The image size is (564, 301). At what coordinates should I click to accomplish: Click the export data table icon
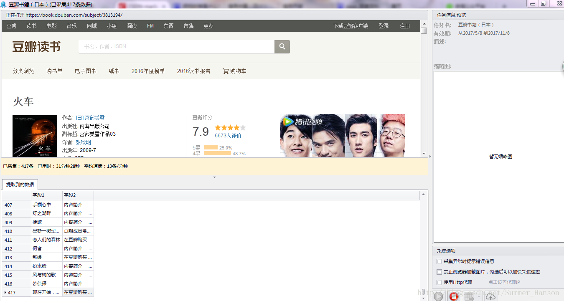coord(469,296)
